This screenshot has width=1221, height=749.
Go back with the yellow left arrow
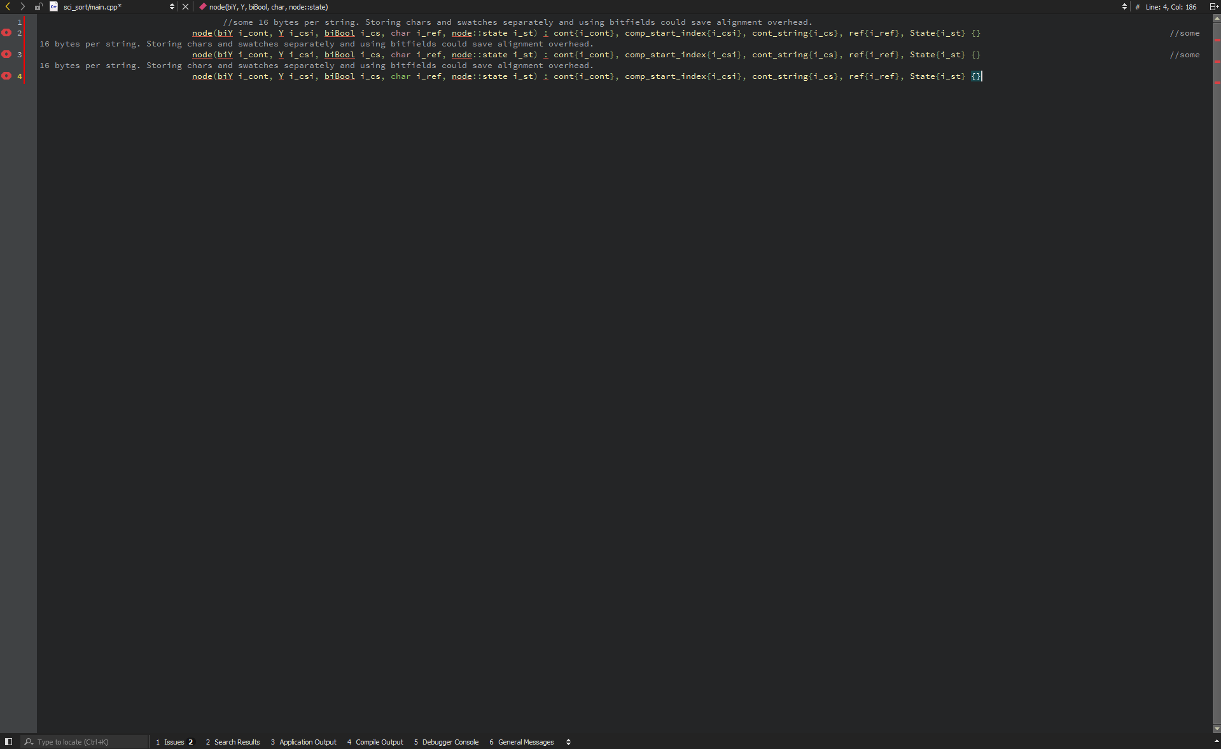coord(8,6)
